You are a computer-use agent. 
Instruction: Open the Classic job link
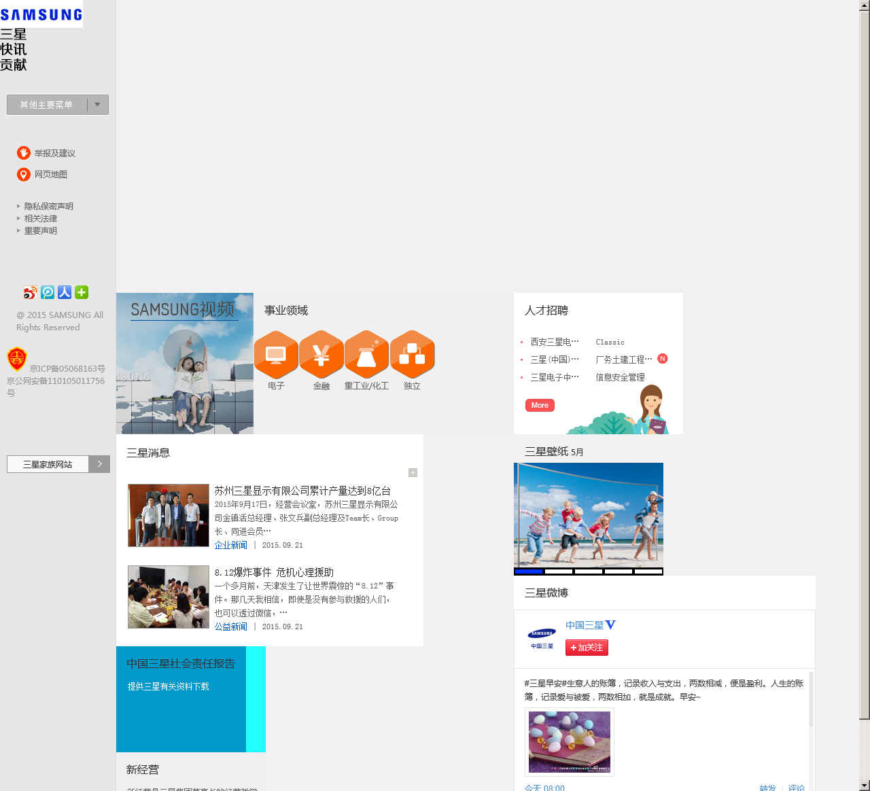(610, 342)
